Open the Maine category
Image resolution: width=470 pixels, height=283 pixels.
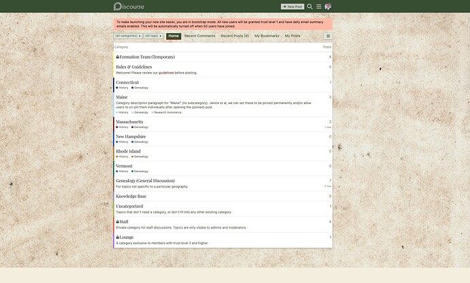point(122,97)
